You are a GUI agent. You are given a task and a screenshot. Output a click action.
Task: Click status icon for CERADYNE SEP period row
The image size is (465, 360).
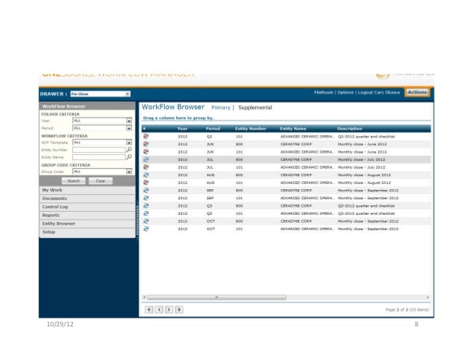146,191
